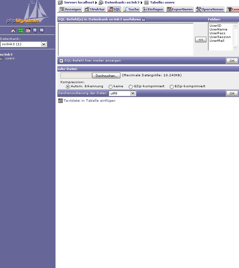Click the users table icon in sidebar
Viewport: 239px width, 268px height.
point(2,59)
